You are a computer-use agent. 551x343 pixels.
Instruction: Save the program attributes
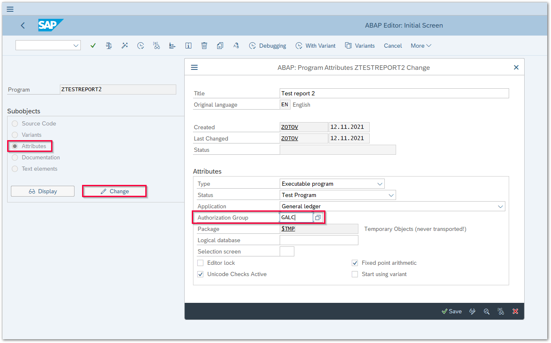[x=452, y=311]
